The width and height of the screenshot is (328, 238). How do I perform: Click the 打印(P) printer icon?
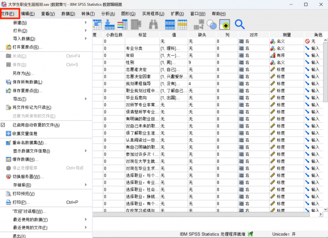8,202
